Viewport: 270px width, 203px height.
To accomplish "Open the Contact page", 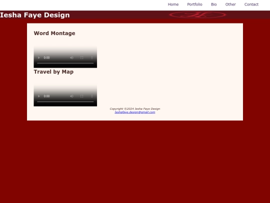I will tap(251, 5).
